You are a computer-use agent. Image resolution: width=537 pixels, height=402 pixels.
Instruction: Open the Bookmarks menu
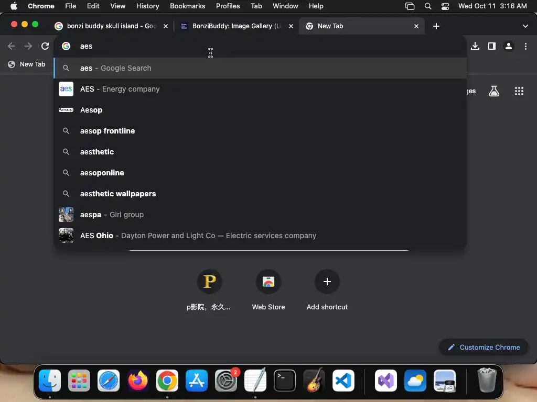pyautogui.click(x=187, y=6)
